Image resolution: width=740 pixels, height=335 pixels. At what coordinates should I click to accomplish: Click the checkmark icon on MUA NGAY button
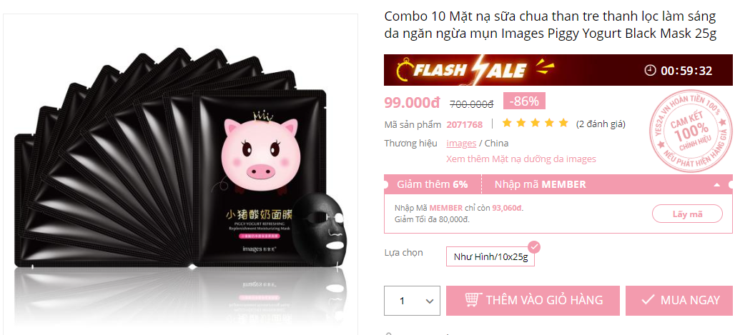(648, 300)
